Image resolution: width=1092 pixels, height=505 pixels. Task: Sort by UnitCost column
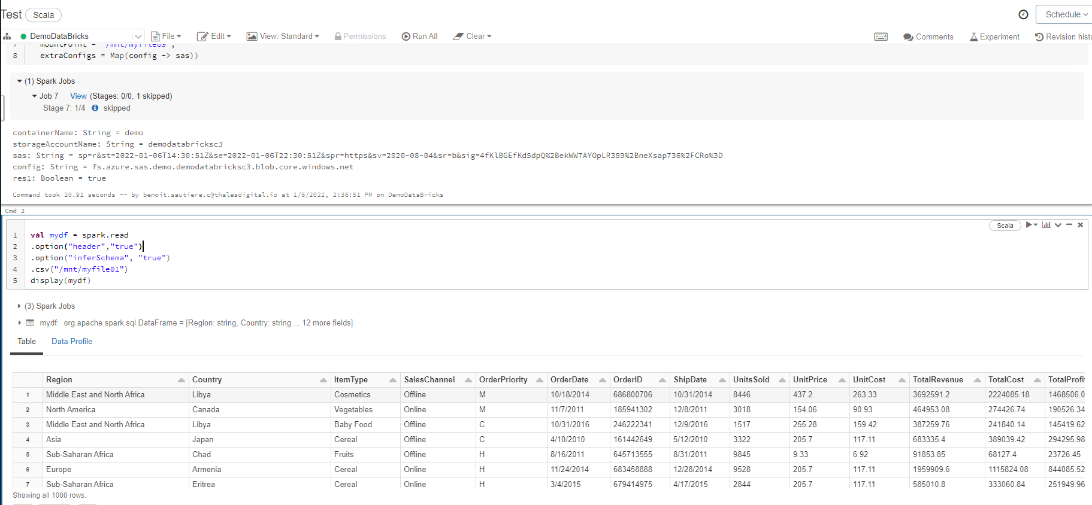point(902,380)
